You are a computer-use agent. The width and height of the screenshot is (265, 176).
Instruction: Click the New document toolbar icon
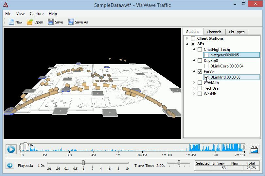click(11, 22)
